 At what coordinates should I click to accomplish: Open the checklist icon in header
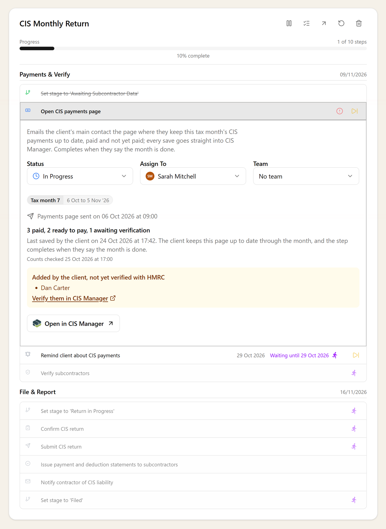(306, 23)
